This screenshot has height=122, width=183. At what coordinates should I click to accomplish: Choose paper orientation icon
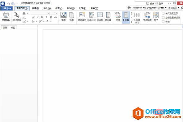(82, 15)
